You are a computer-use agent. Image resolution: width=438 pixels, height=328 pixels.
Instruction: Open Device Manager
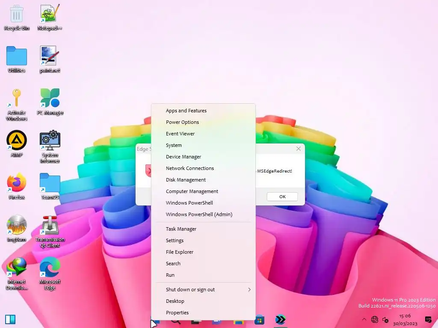[203, 157]
